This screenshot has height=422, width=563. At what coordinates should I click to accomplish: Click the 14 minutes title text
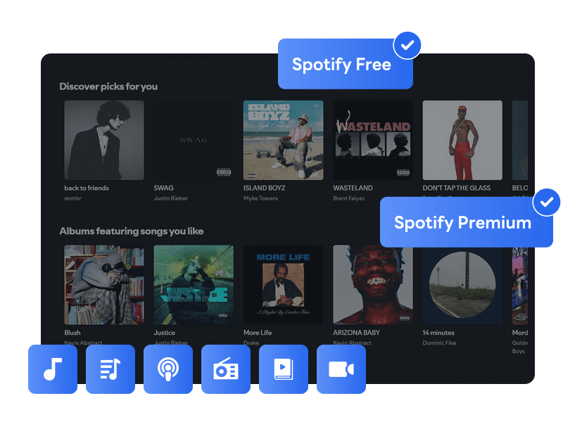pos(438,333)
